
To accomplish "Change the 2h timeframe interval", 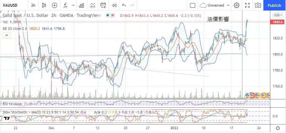I will [33, 5].
